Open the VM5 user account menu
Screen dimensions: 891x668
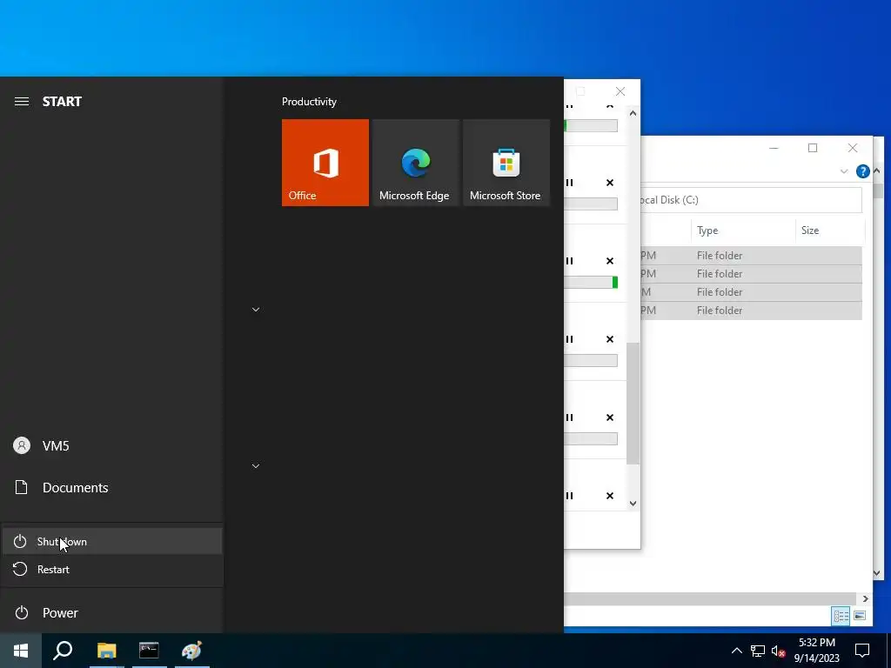pyautogui.click(x=112, y=445)
